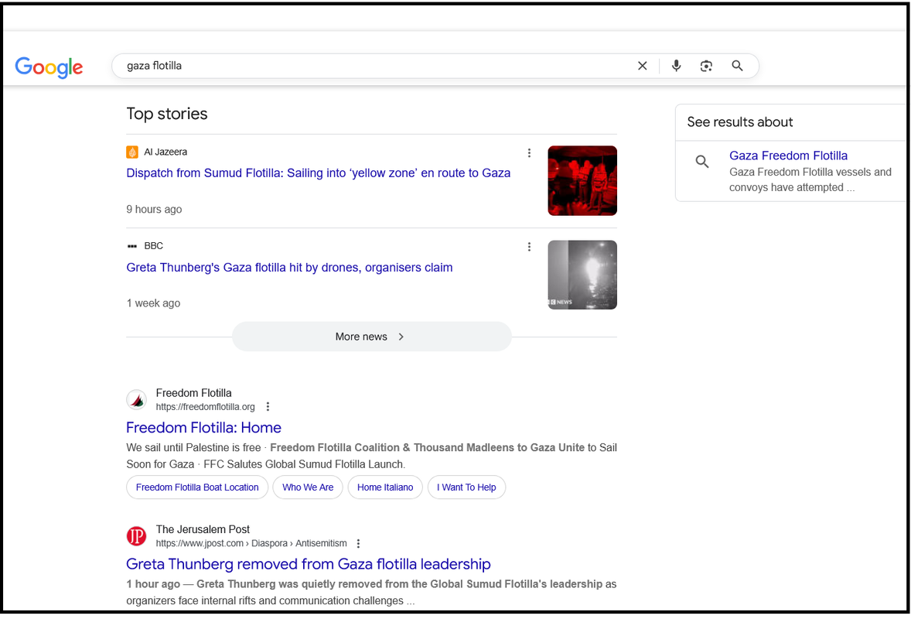
Task: Click the BBC source logo icon
Action: 132,246
